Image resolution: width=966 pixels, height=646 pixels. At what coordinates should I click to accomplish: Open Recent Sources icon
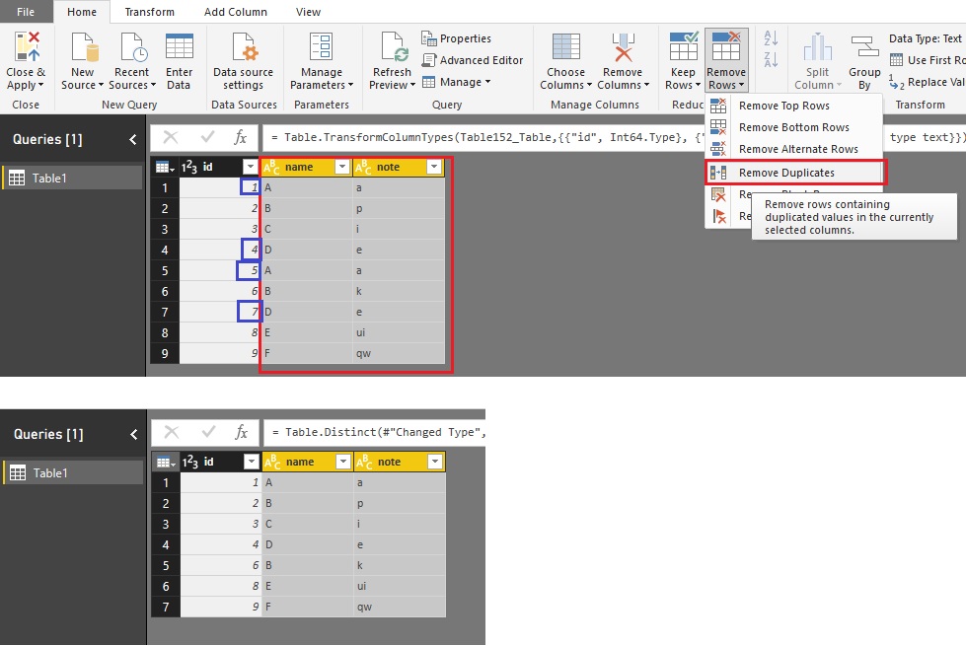point(133,47)
